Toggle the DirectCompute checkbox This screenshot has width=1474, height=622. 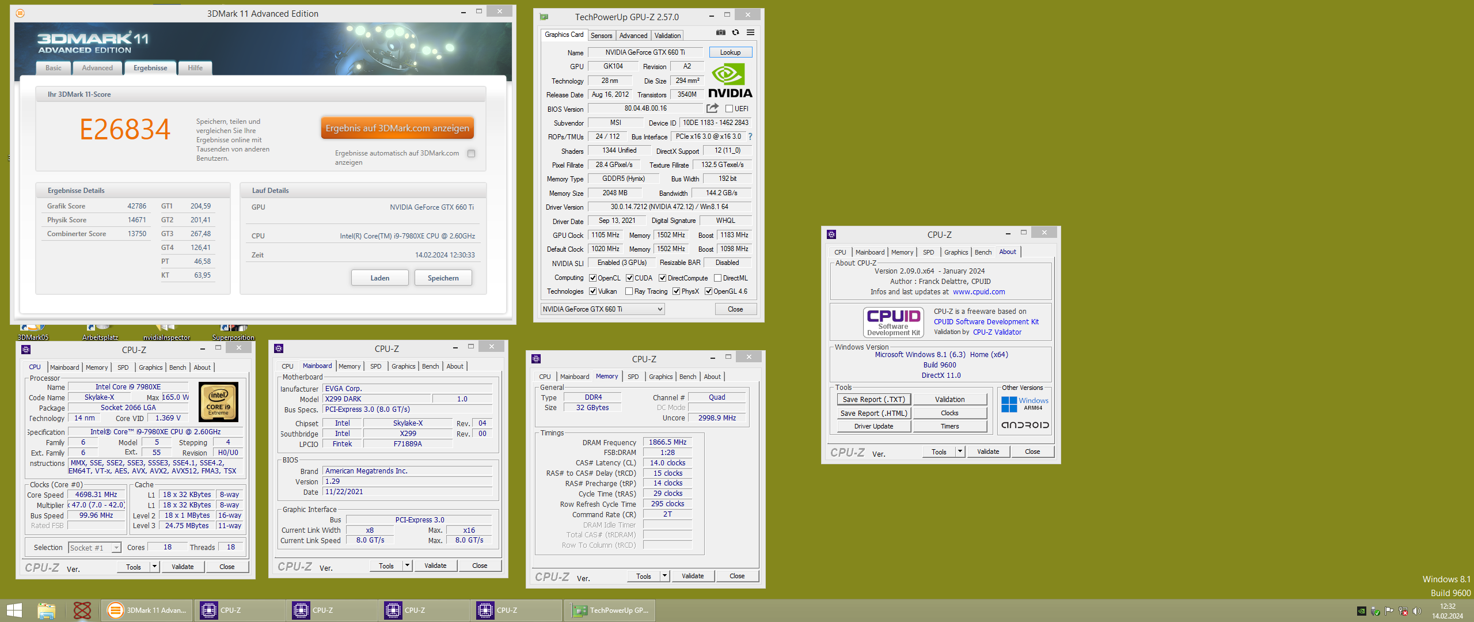[x=662, y=278]
